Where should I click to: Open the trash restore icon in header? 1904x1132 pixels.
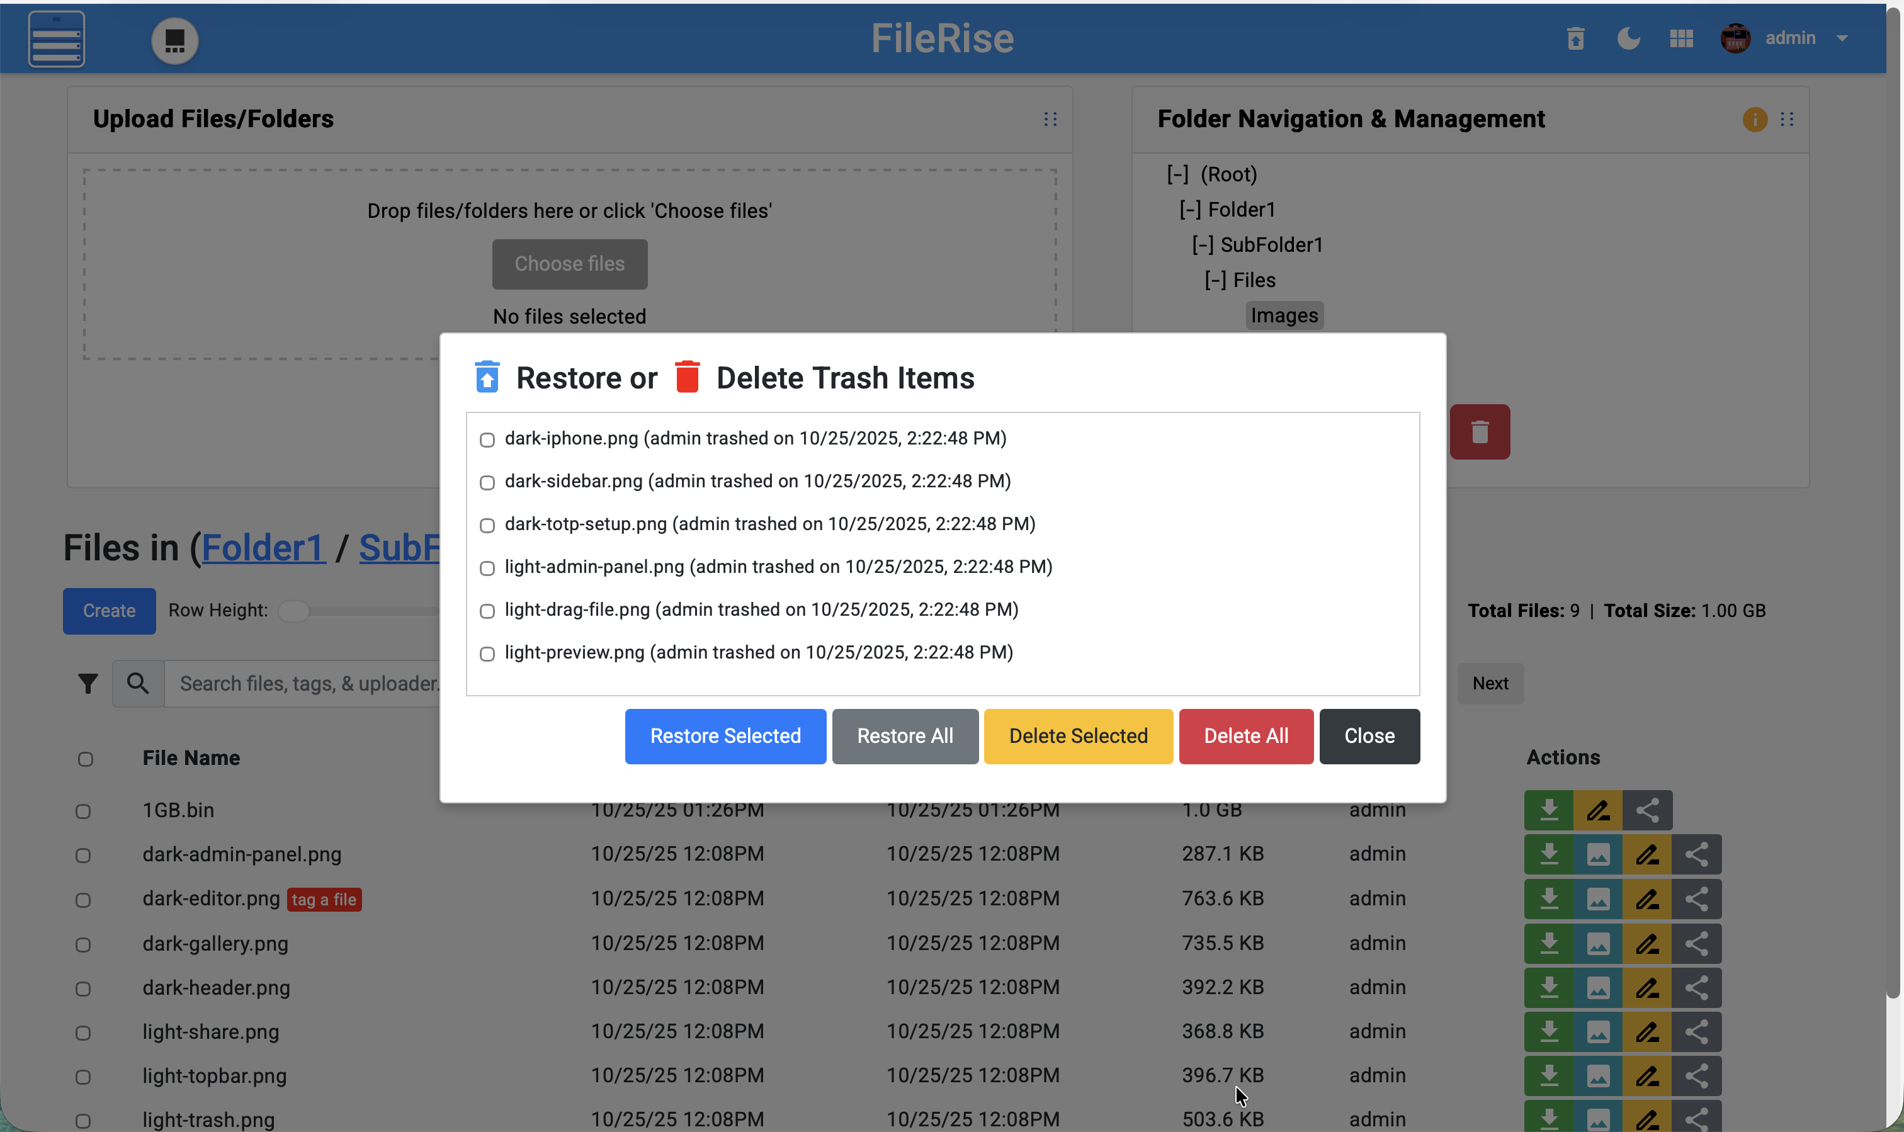[x=1575, y=38]
